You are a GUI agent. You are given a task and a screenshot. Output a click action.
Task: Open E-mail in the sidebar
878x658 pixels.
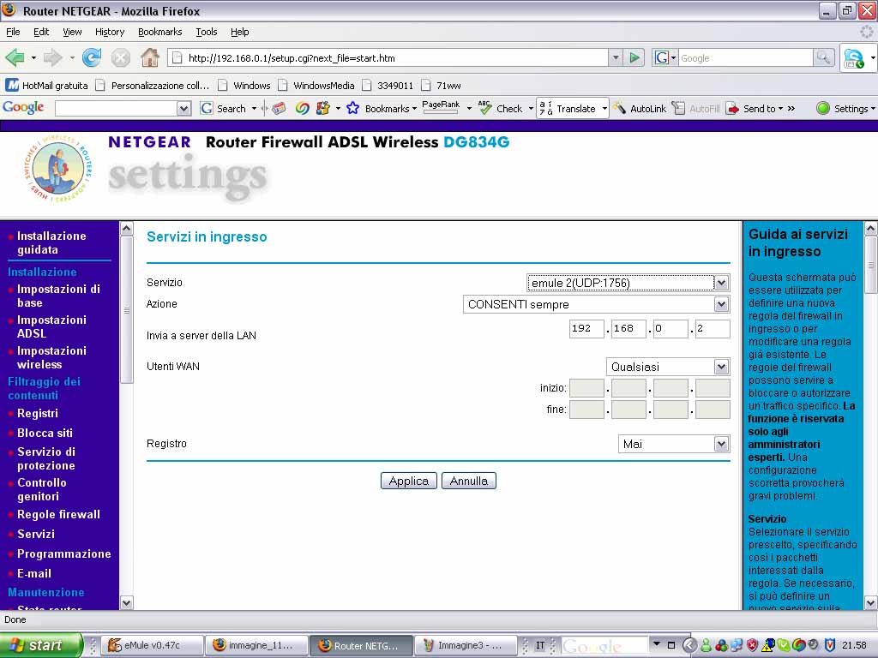pos(34,573)
